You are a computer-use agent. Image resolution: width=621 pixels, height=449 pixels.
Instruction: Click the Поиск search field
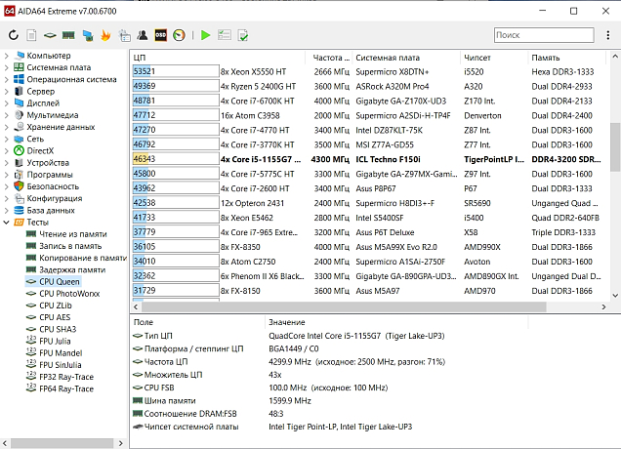pos(542,35)
